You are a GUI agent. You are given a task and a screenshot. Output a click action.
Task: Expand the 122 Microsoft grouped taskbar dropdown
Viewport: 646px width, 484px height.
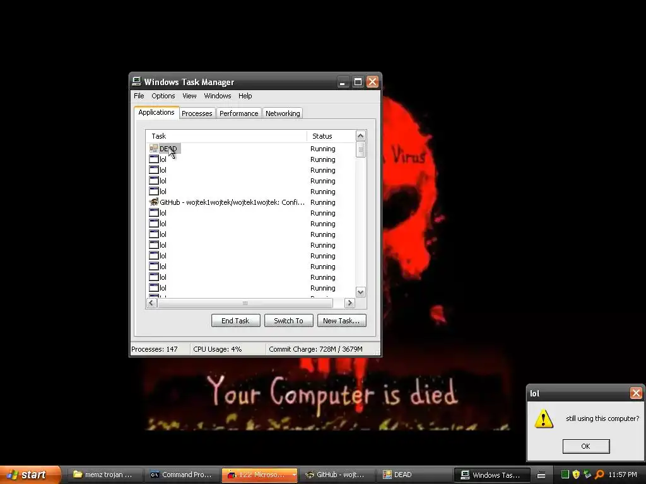[x=294, y=475]
